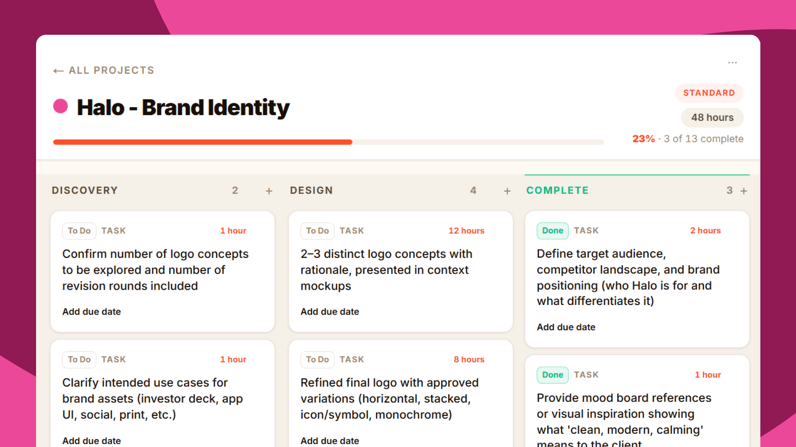
Task: Click the 8 hours estimate on Refined logo card
Action: (x=469, y=360)
